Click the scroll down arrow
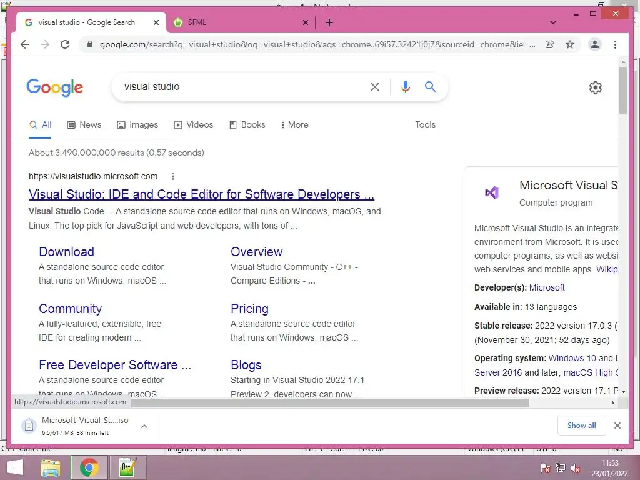Viewport: 640px width, 480px height. point(623,391)
